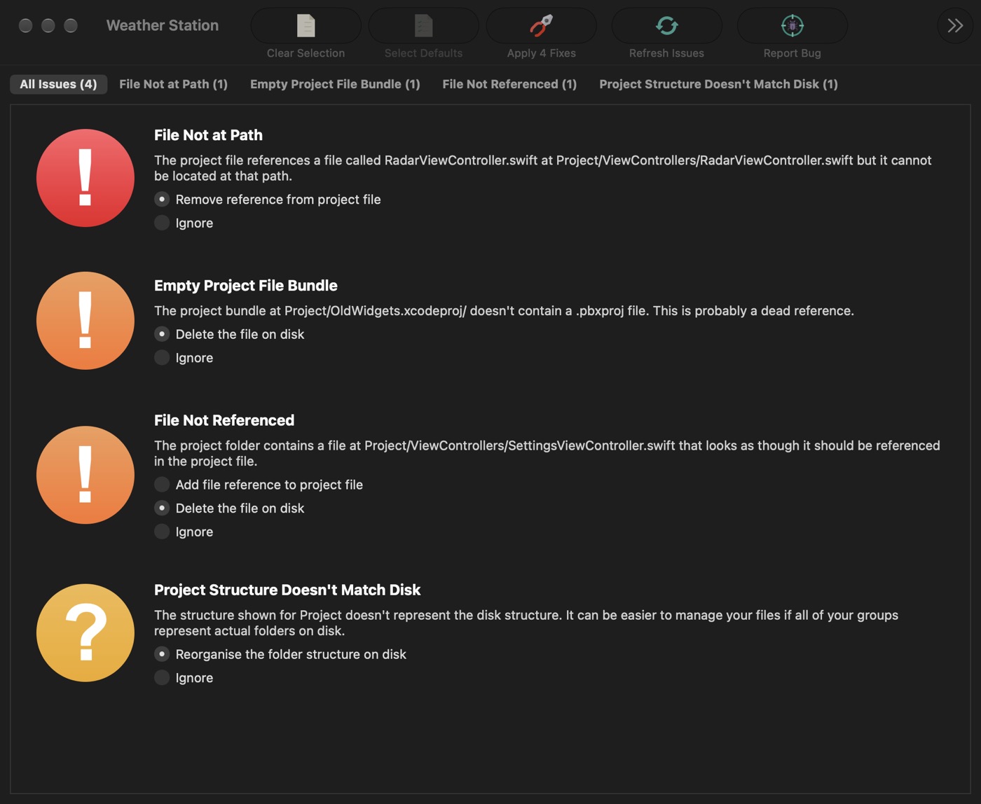Choose Ignore for Project Structure Doesn't Match Disk
This screenshot has width=981, height=804.
162,678
